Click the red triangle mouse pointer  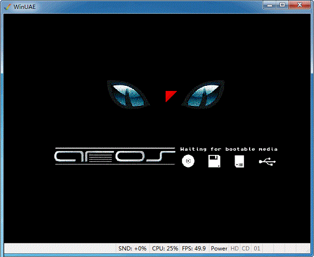(x=170, y=95)
